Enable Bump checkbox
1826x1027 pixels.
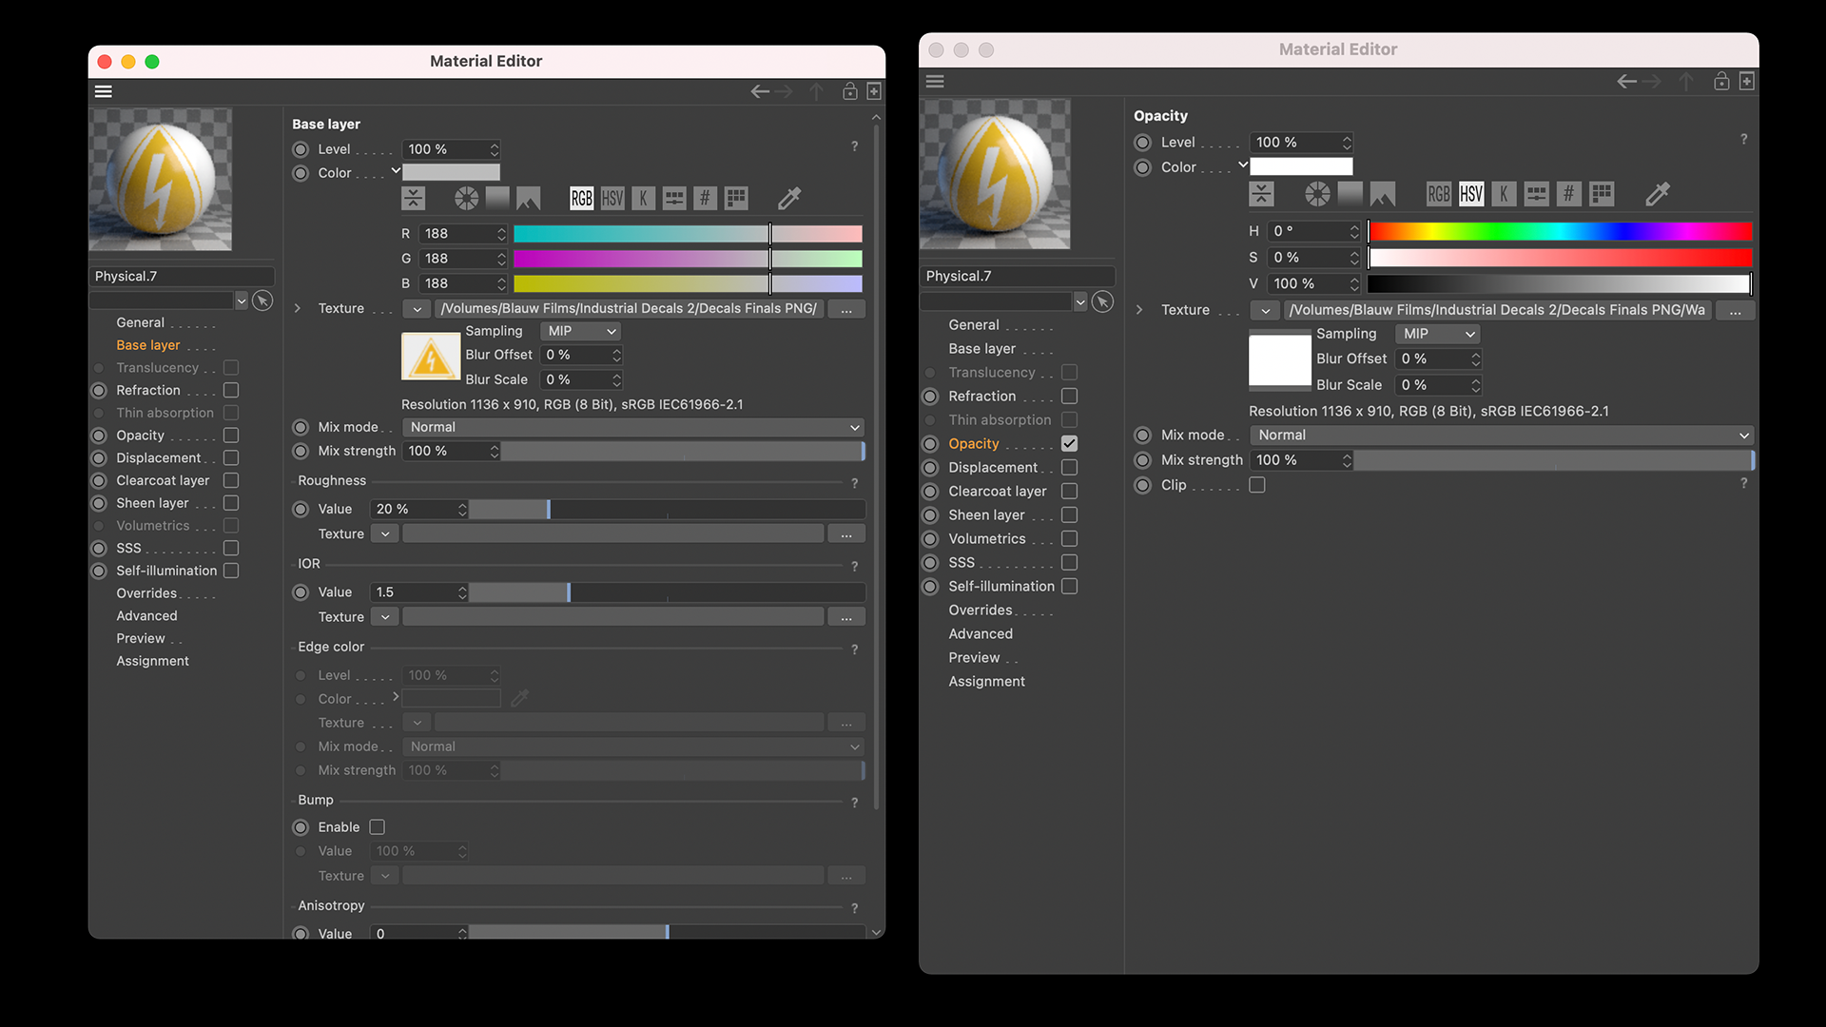pos(377,827)
